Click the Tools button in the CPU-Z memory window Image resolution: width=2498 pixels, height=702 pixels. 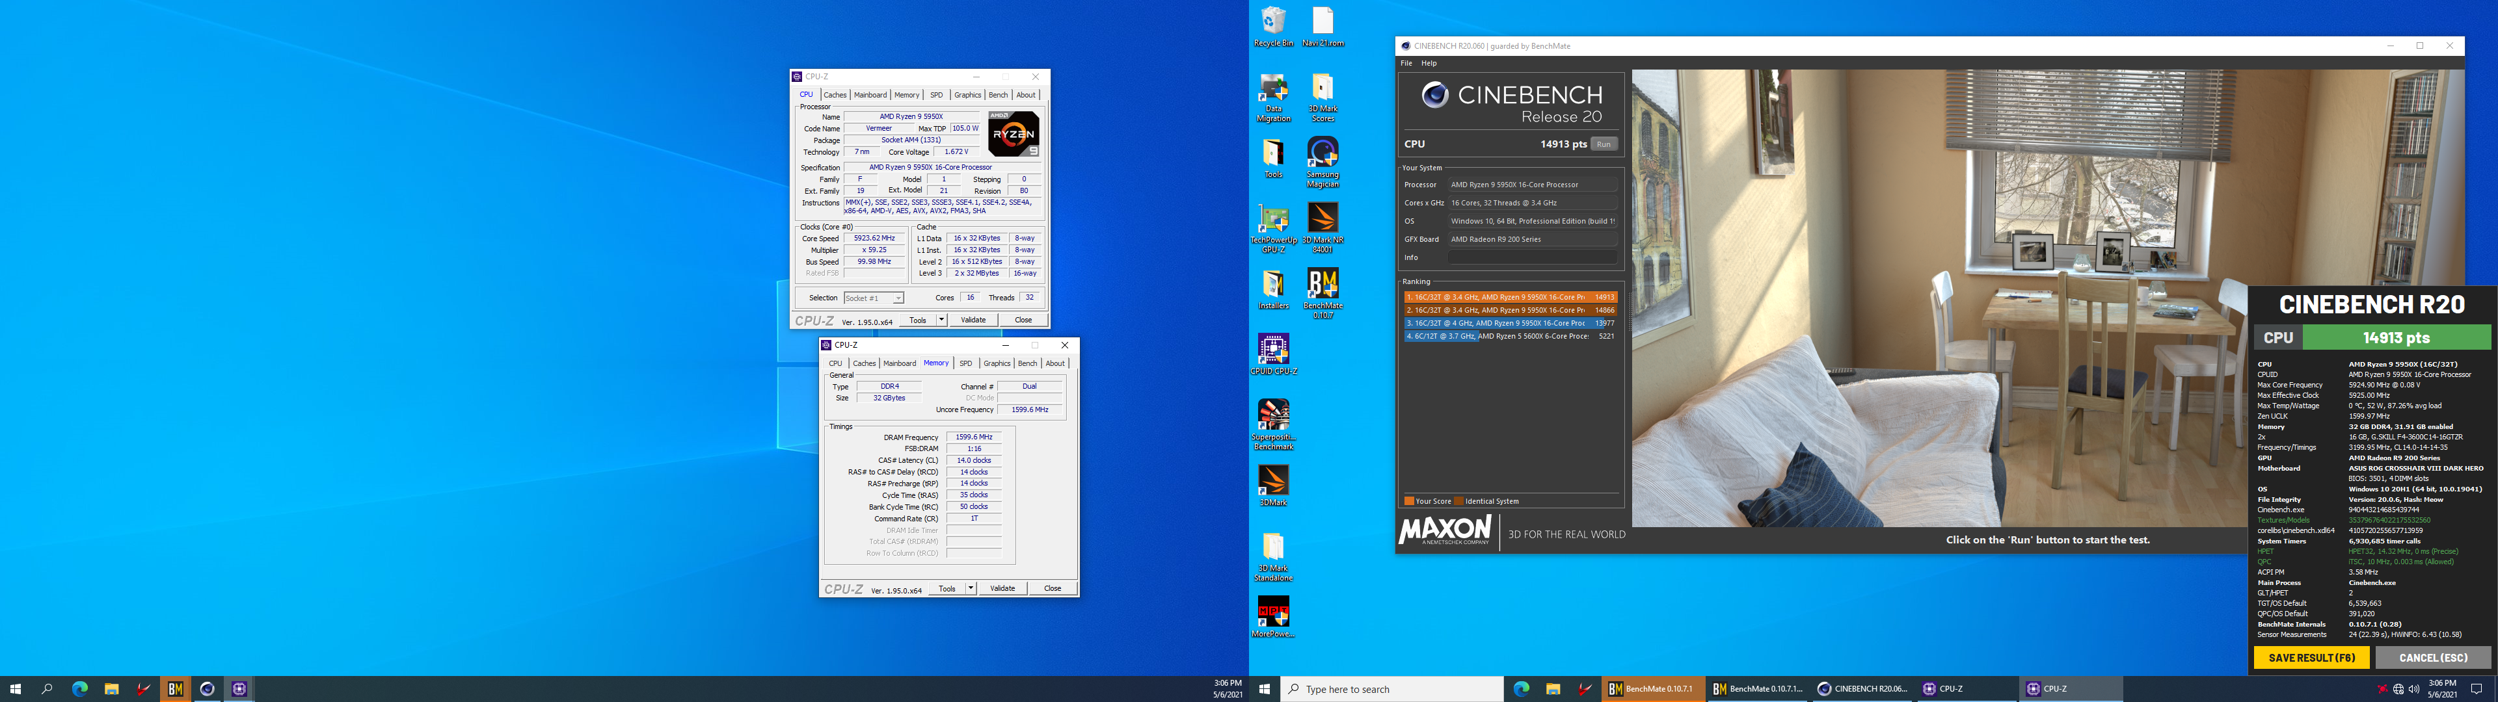947,588
